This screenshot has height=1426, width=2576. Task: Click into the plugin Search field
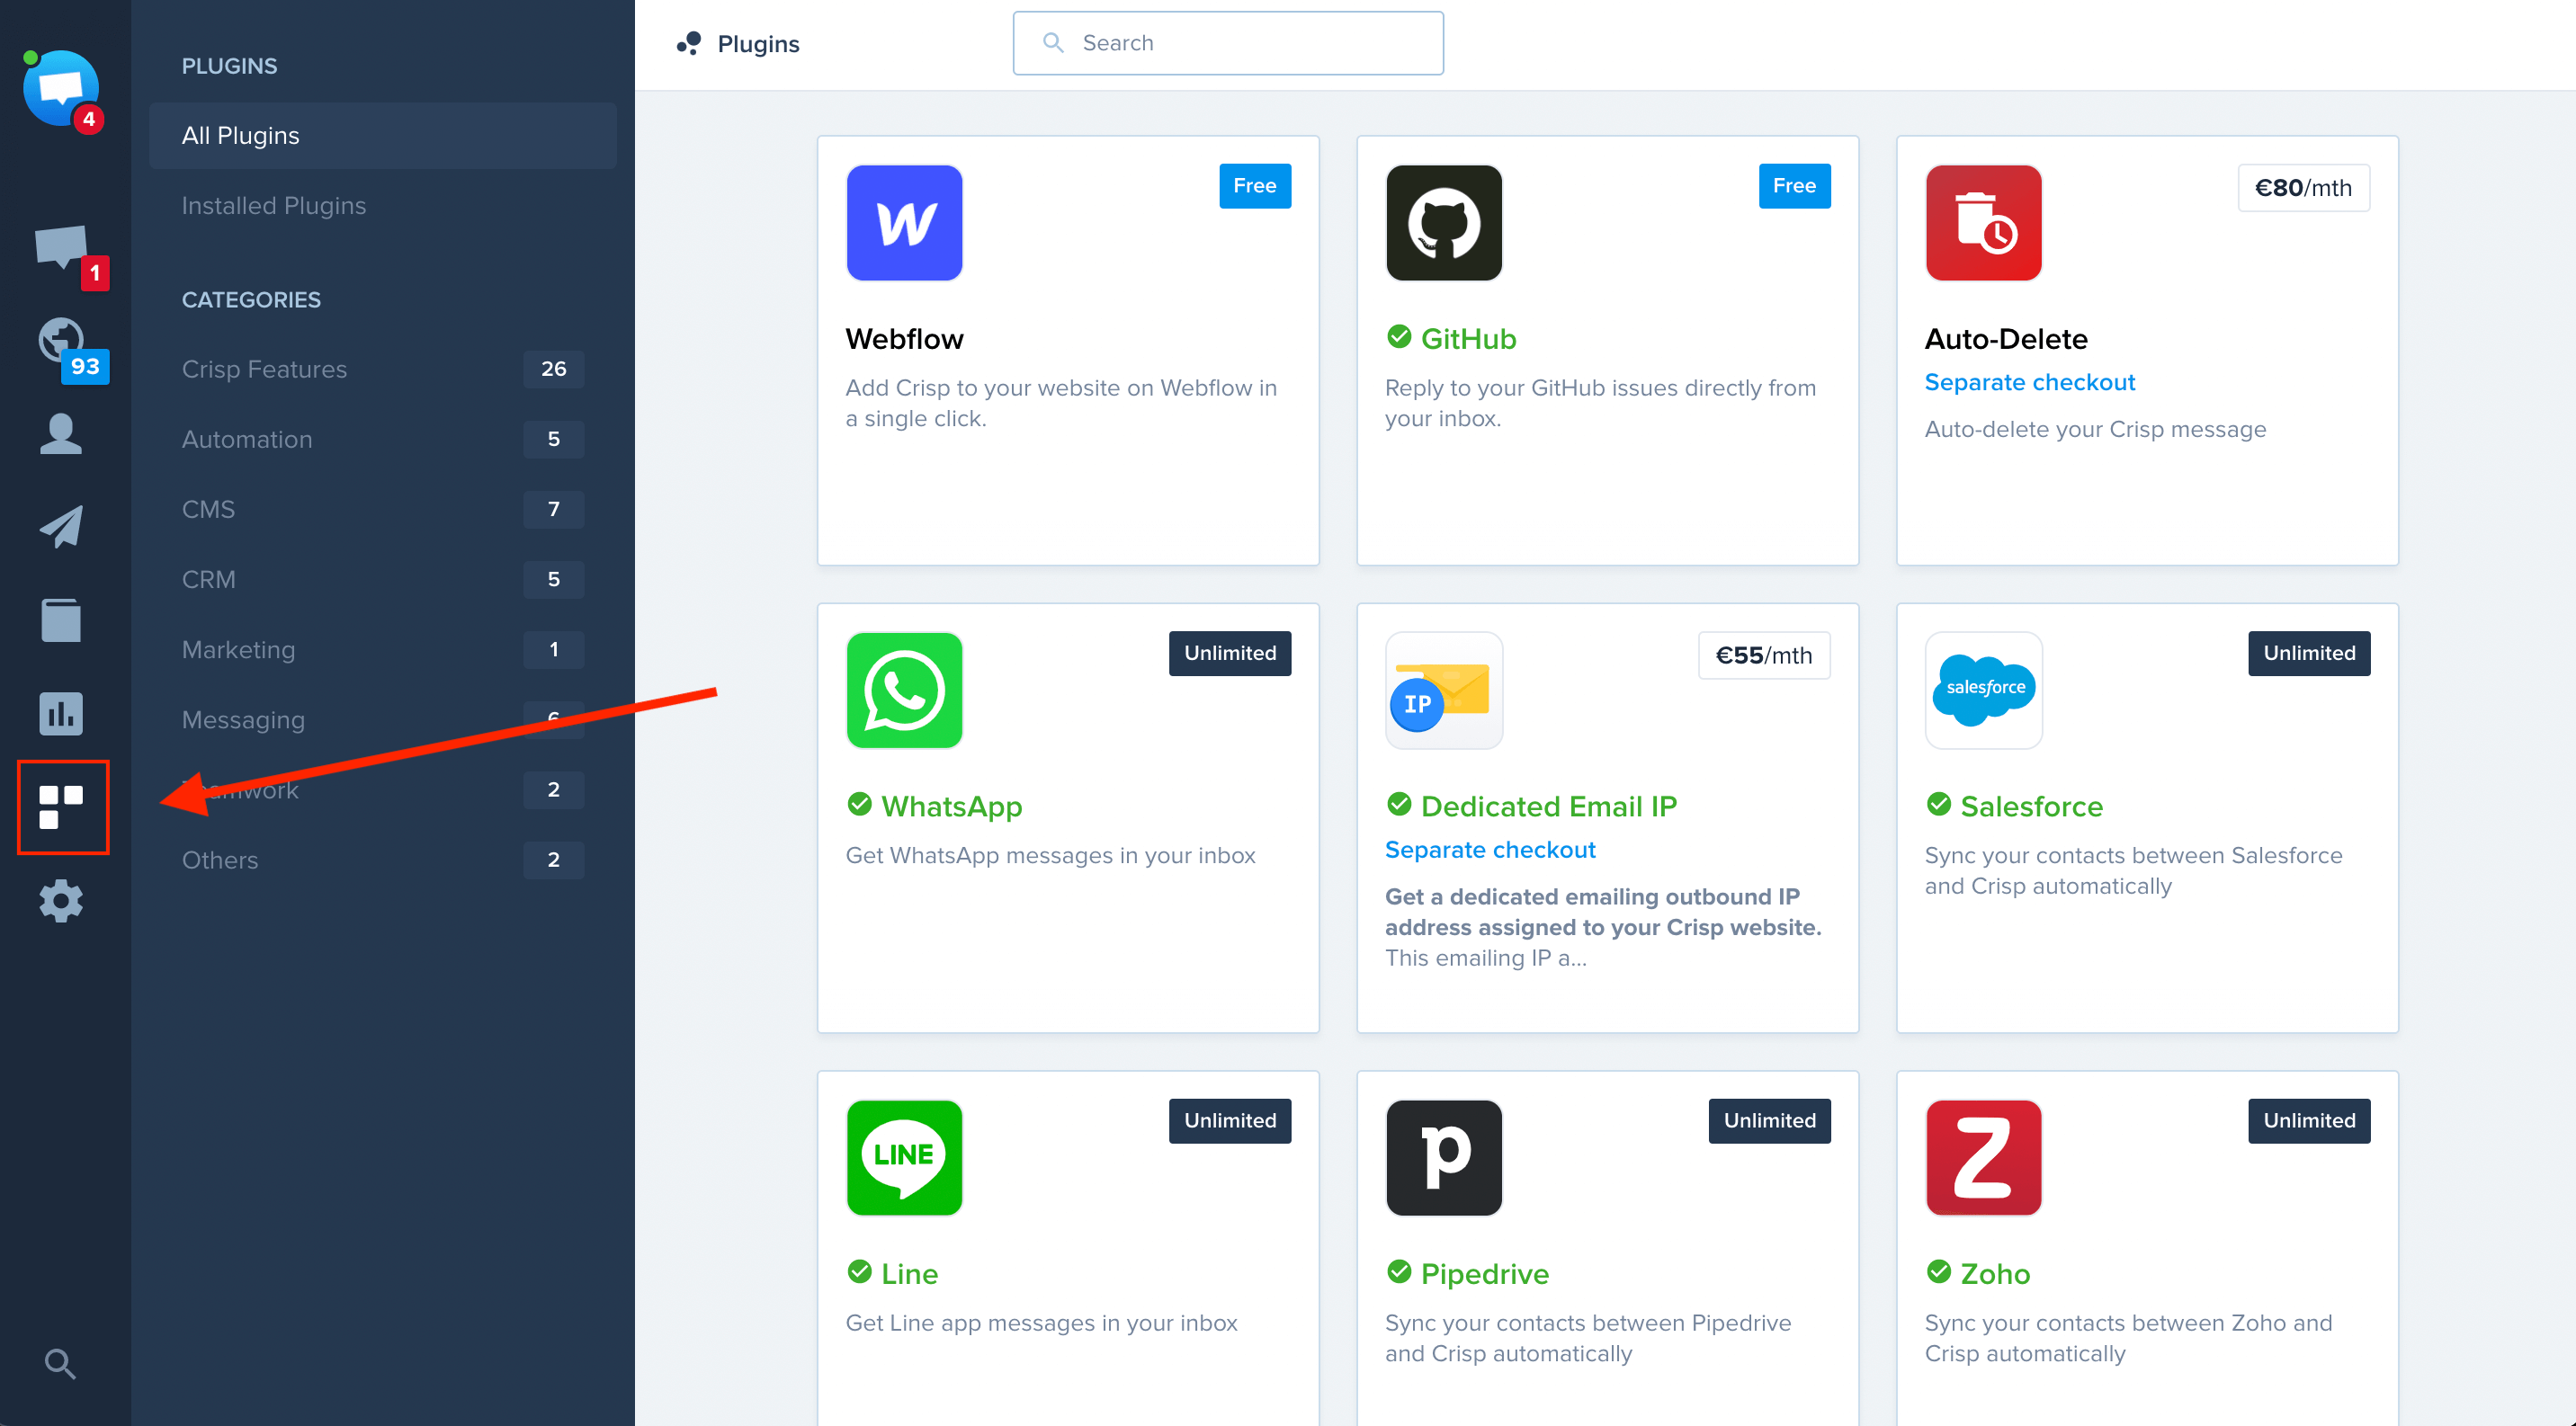(1228, 43)
